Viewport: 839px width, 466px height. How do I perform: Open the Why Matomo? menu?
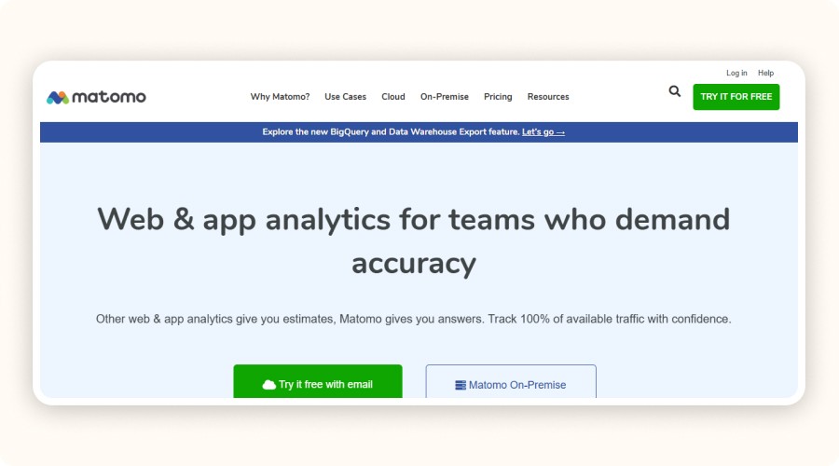click(280, 97)
